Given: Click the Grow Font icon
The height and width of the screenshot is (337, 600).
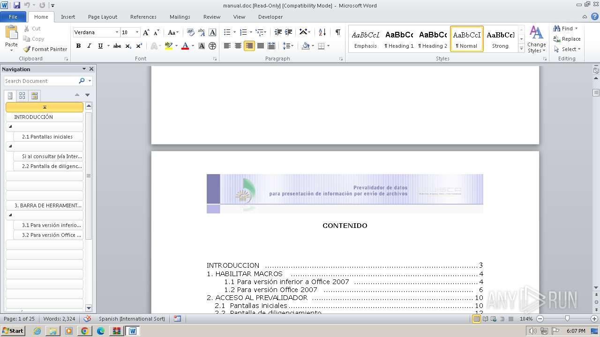Looking at the screenshot, I should pyautogui.click(x=146, y=32).
